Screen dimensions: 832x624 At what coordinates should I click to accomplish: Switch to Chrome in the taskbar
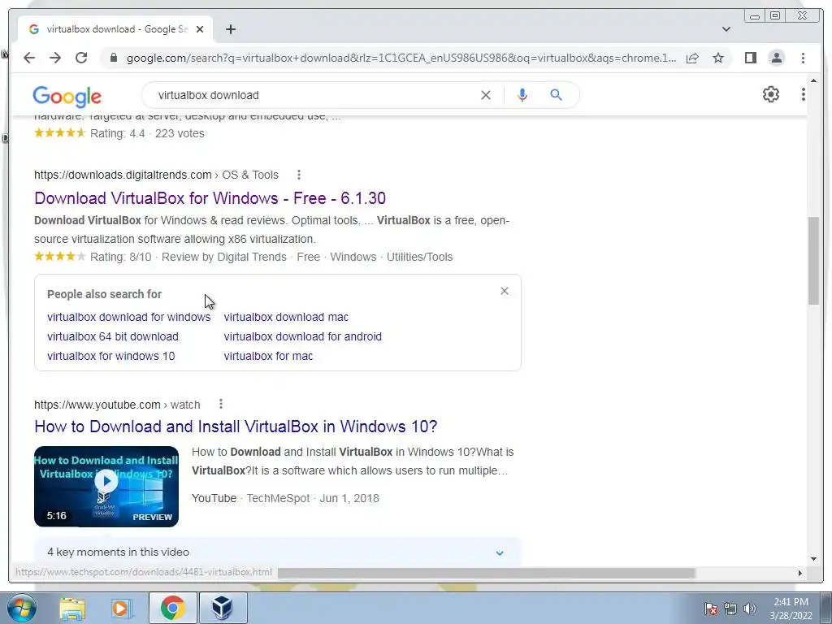(x=173, y=608)
